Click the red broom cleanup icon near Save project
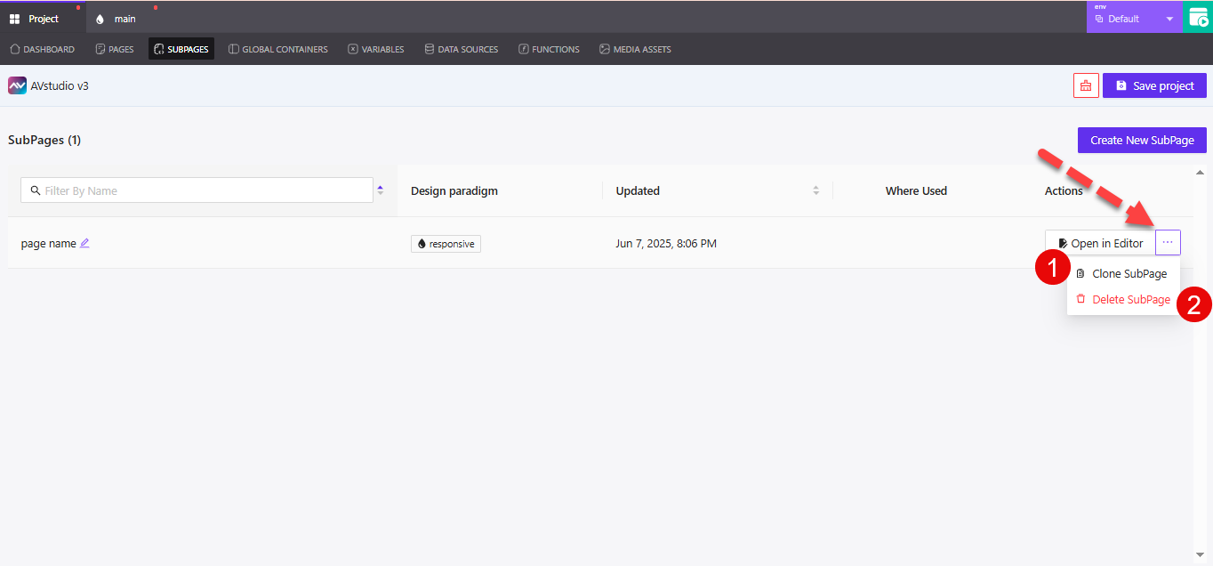Image resolution: width=1213 pixels, height=566 pixels. click(x=1085, y=85)
